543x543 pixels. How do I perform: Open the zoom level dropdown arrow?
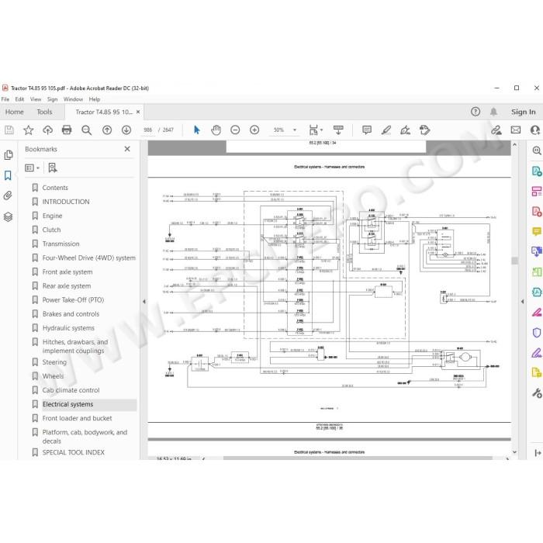(x=295, y=130)
